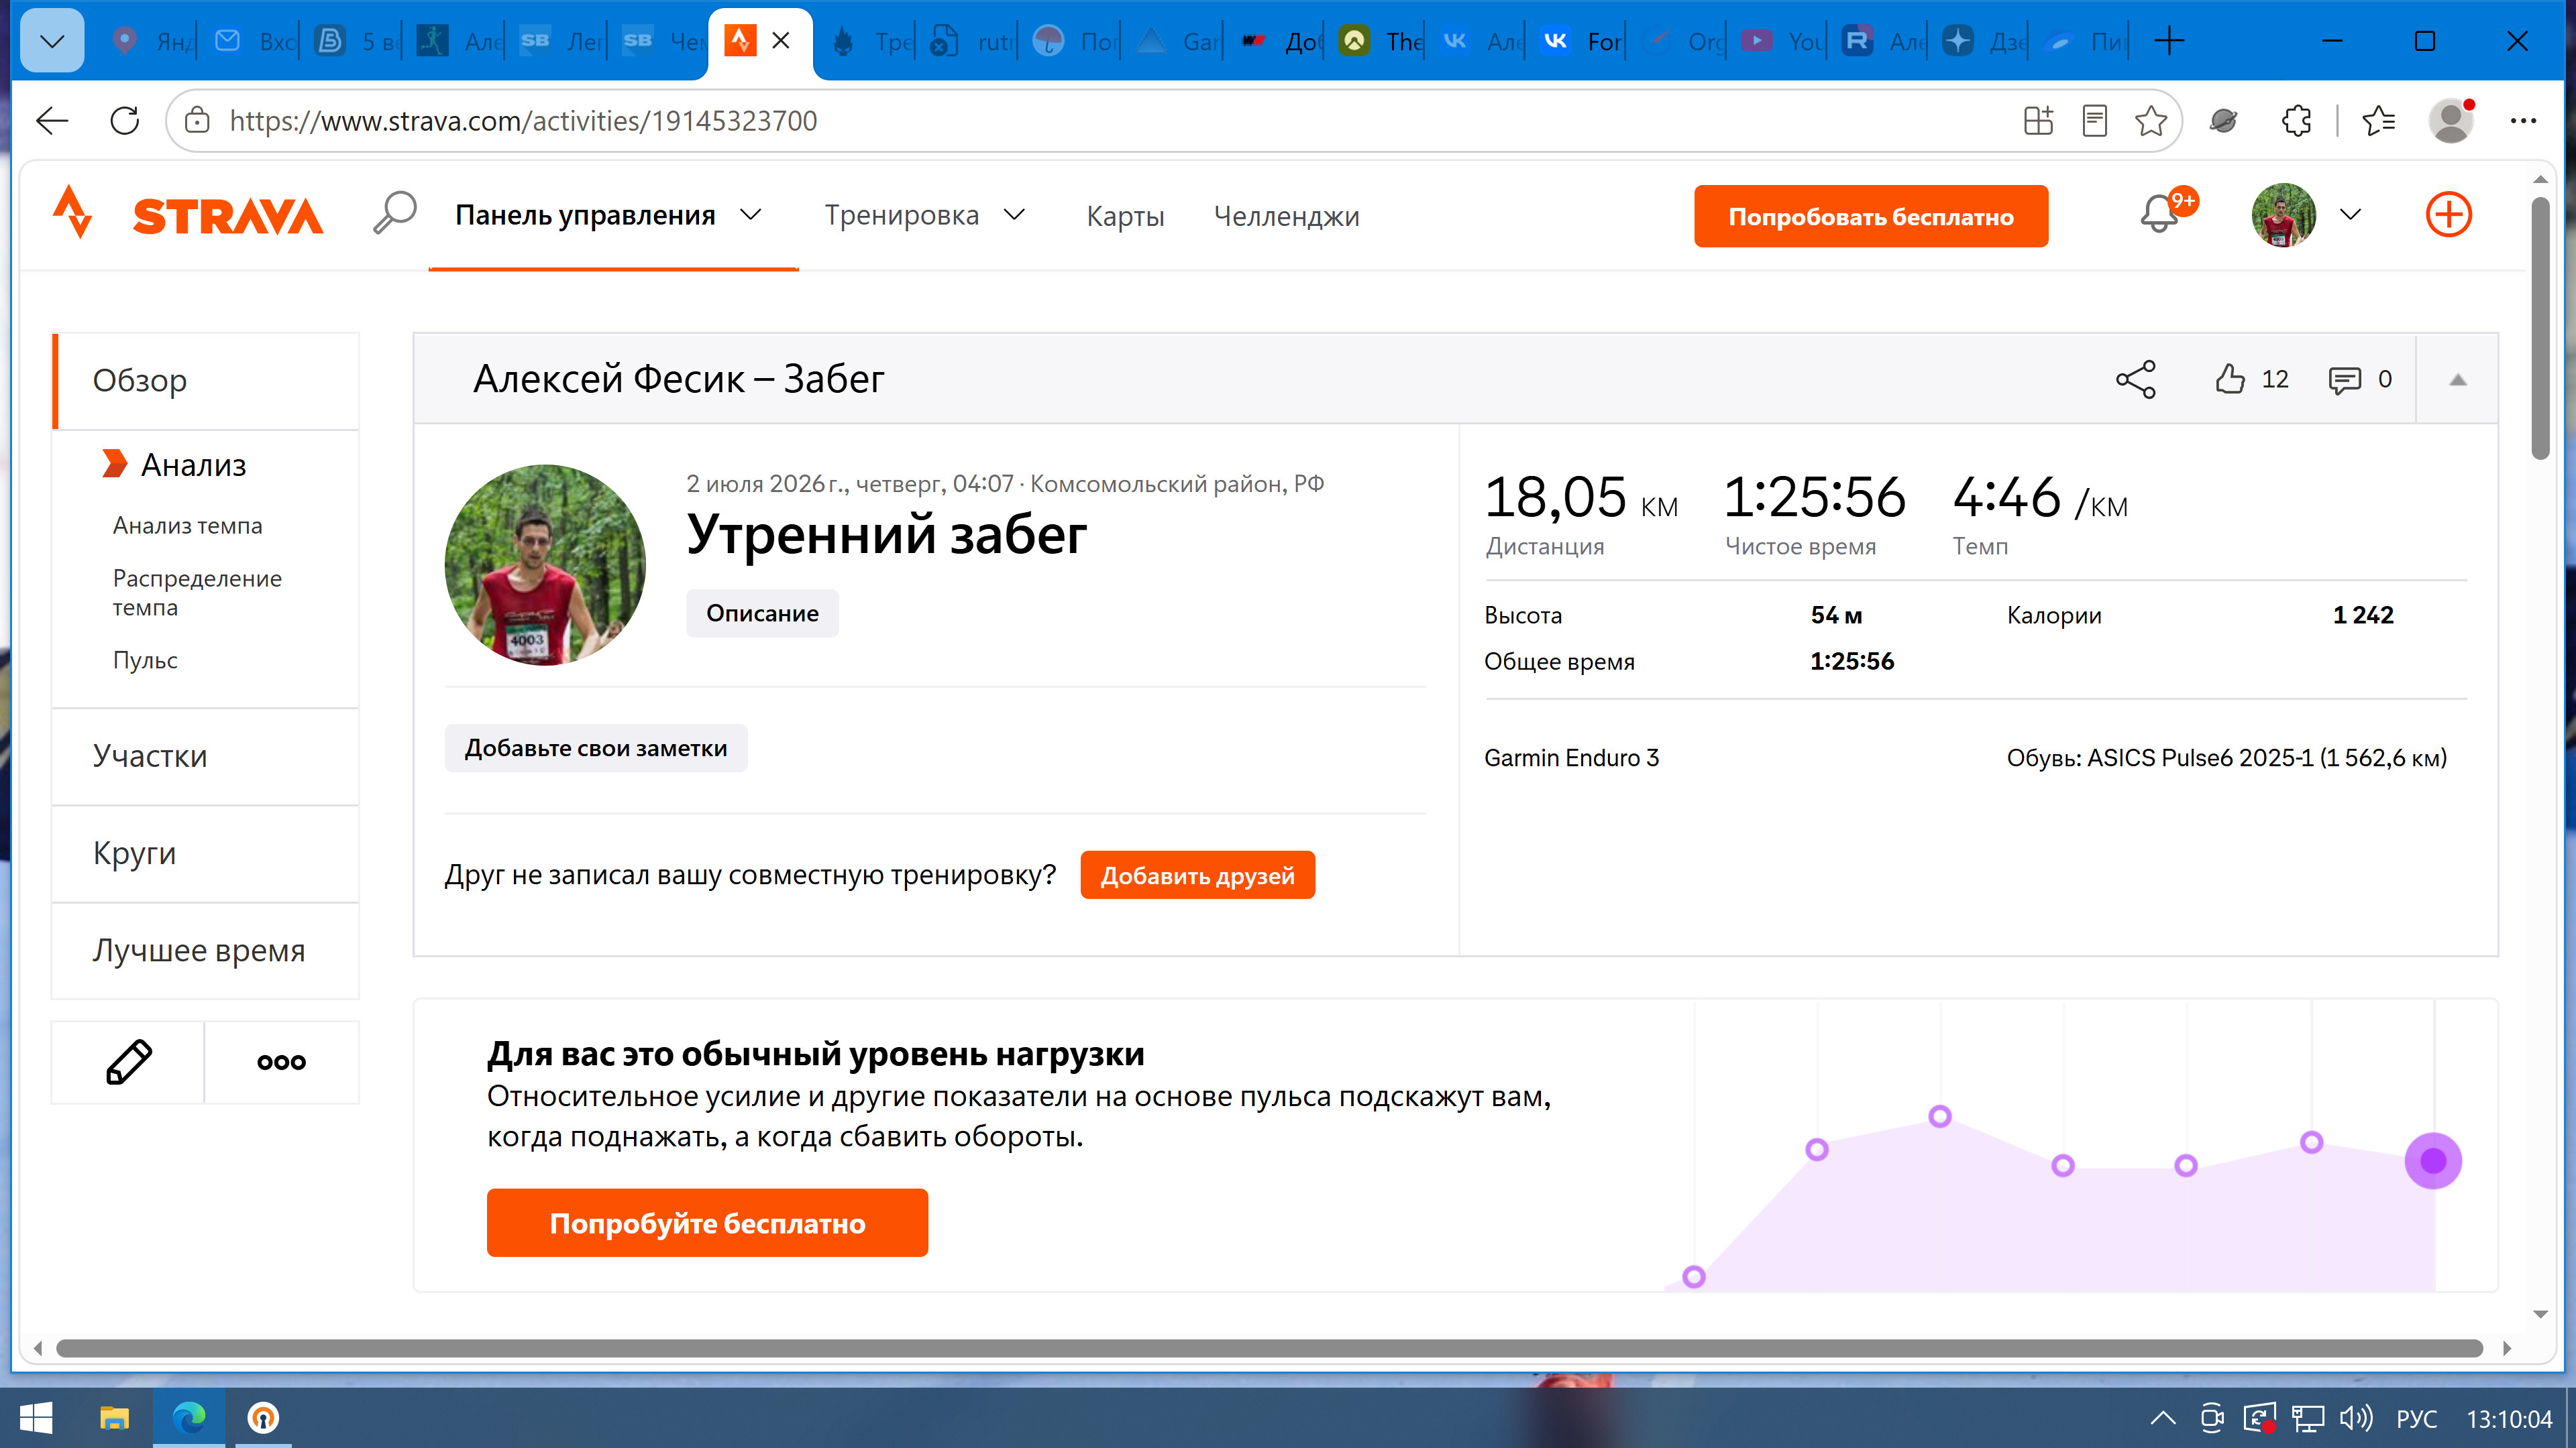Image resolution: width=2576 pixels, height=1448 pixels.
Task: Open notifications bell with 9+ badge
Action: (2161, 213)
